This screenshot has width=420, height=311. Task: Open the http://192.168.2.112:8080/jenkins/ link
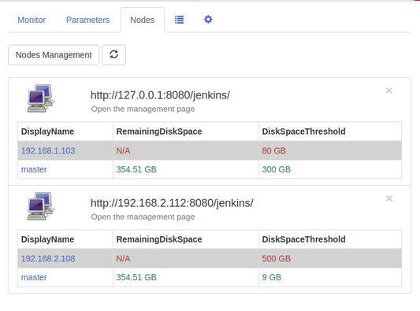coord(172,203)
